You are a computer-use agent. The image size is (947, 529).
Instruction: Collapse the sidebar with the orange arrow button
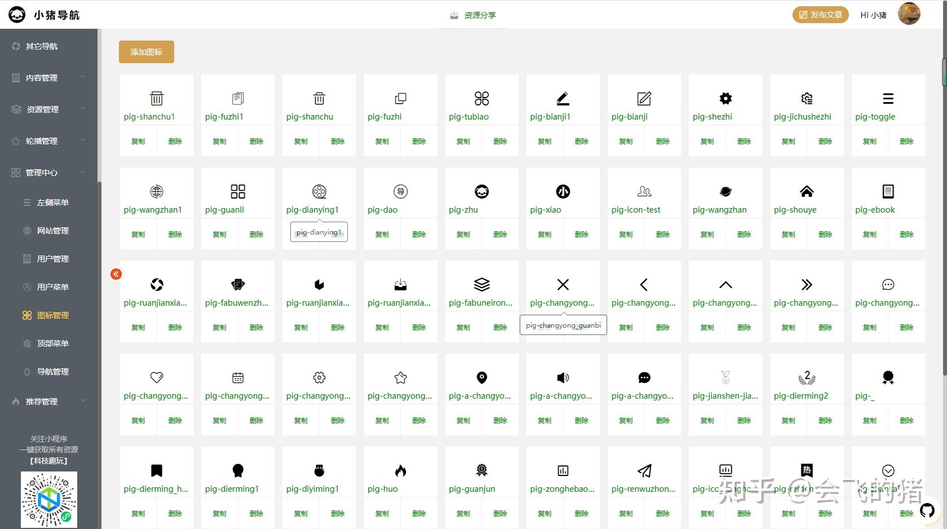(x=116, y=274)
